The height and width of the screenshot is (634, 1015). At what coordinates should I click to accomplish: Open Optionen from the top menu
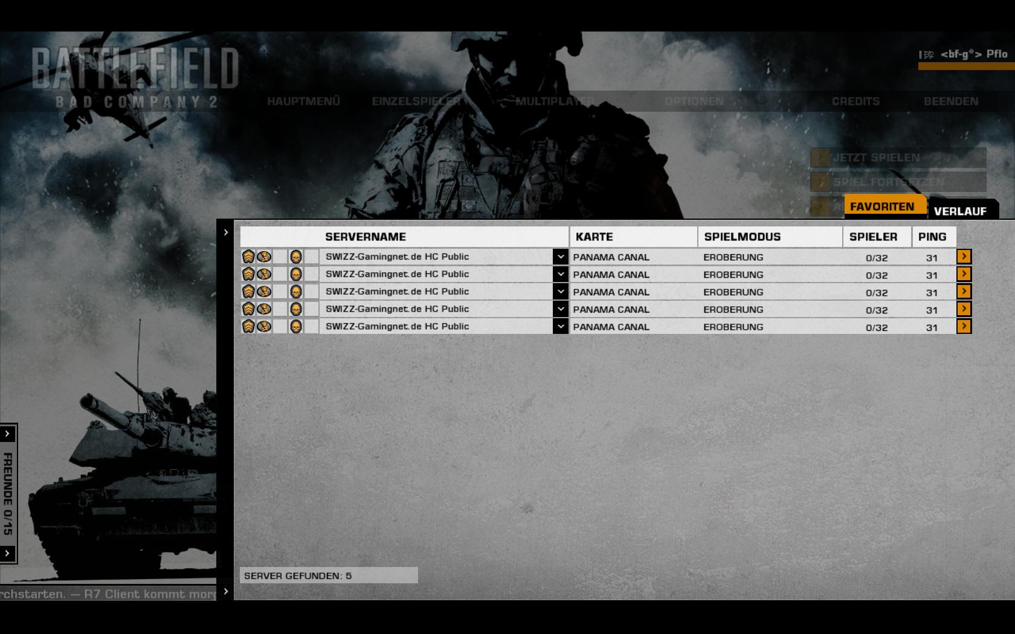tap(694, 101)
